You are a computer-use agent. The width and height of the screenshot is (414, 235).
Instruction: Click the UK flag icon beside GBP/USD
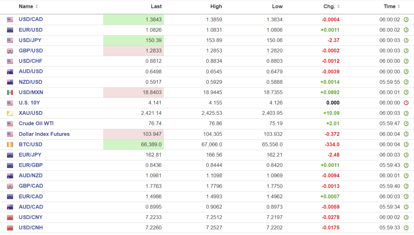pos(10,51)
